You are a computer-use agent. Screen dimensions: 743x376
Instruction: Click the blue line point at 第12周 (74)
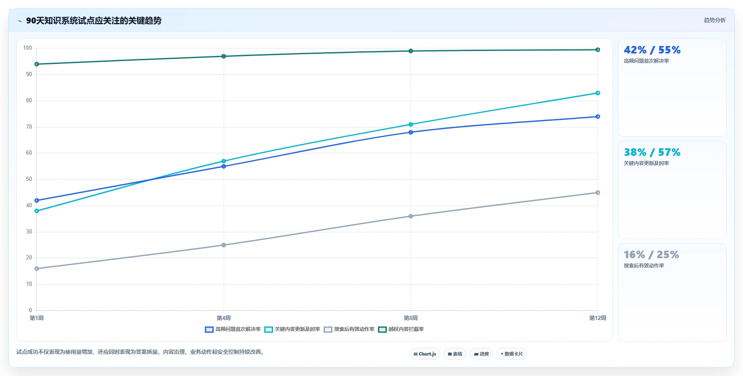tap(597, 117)
